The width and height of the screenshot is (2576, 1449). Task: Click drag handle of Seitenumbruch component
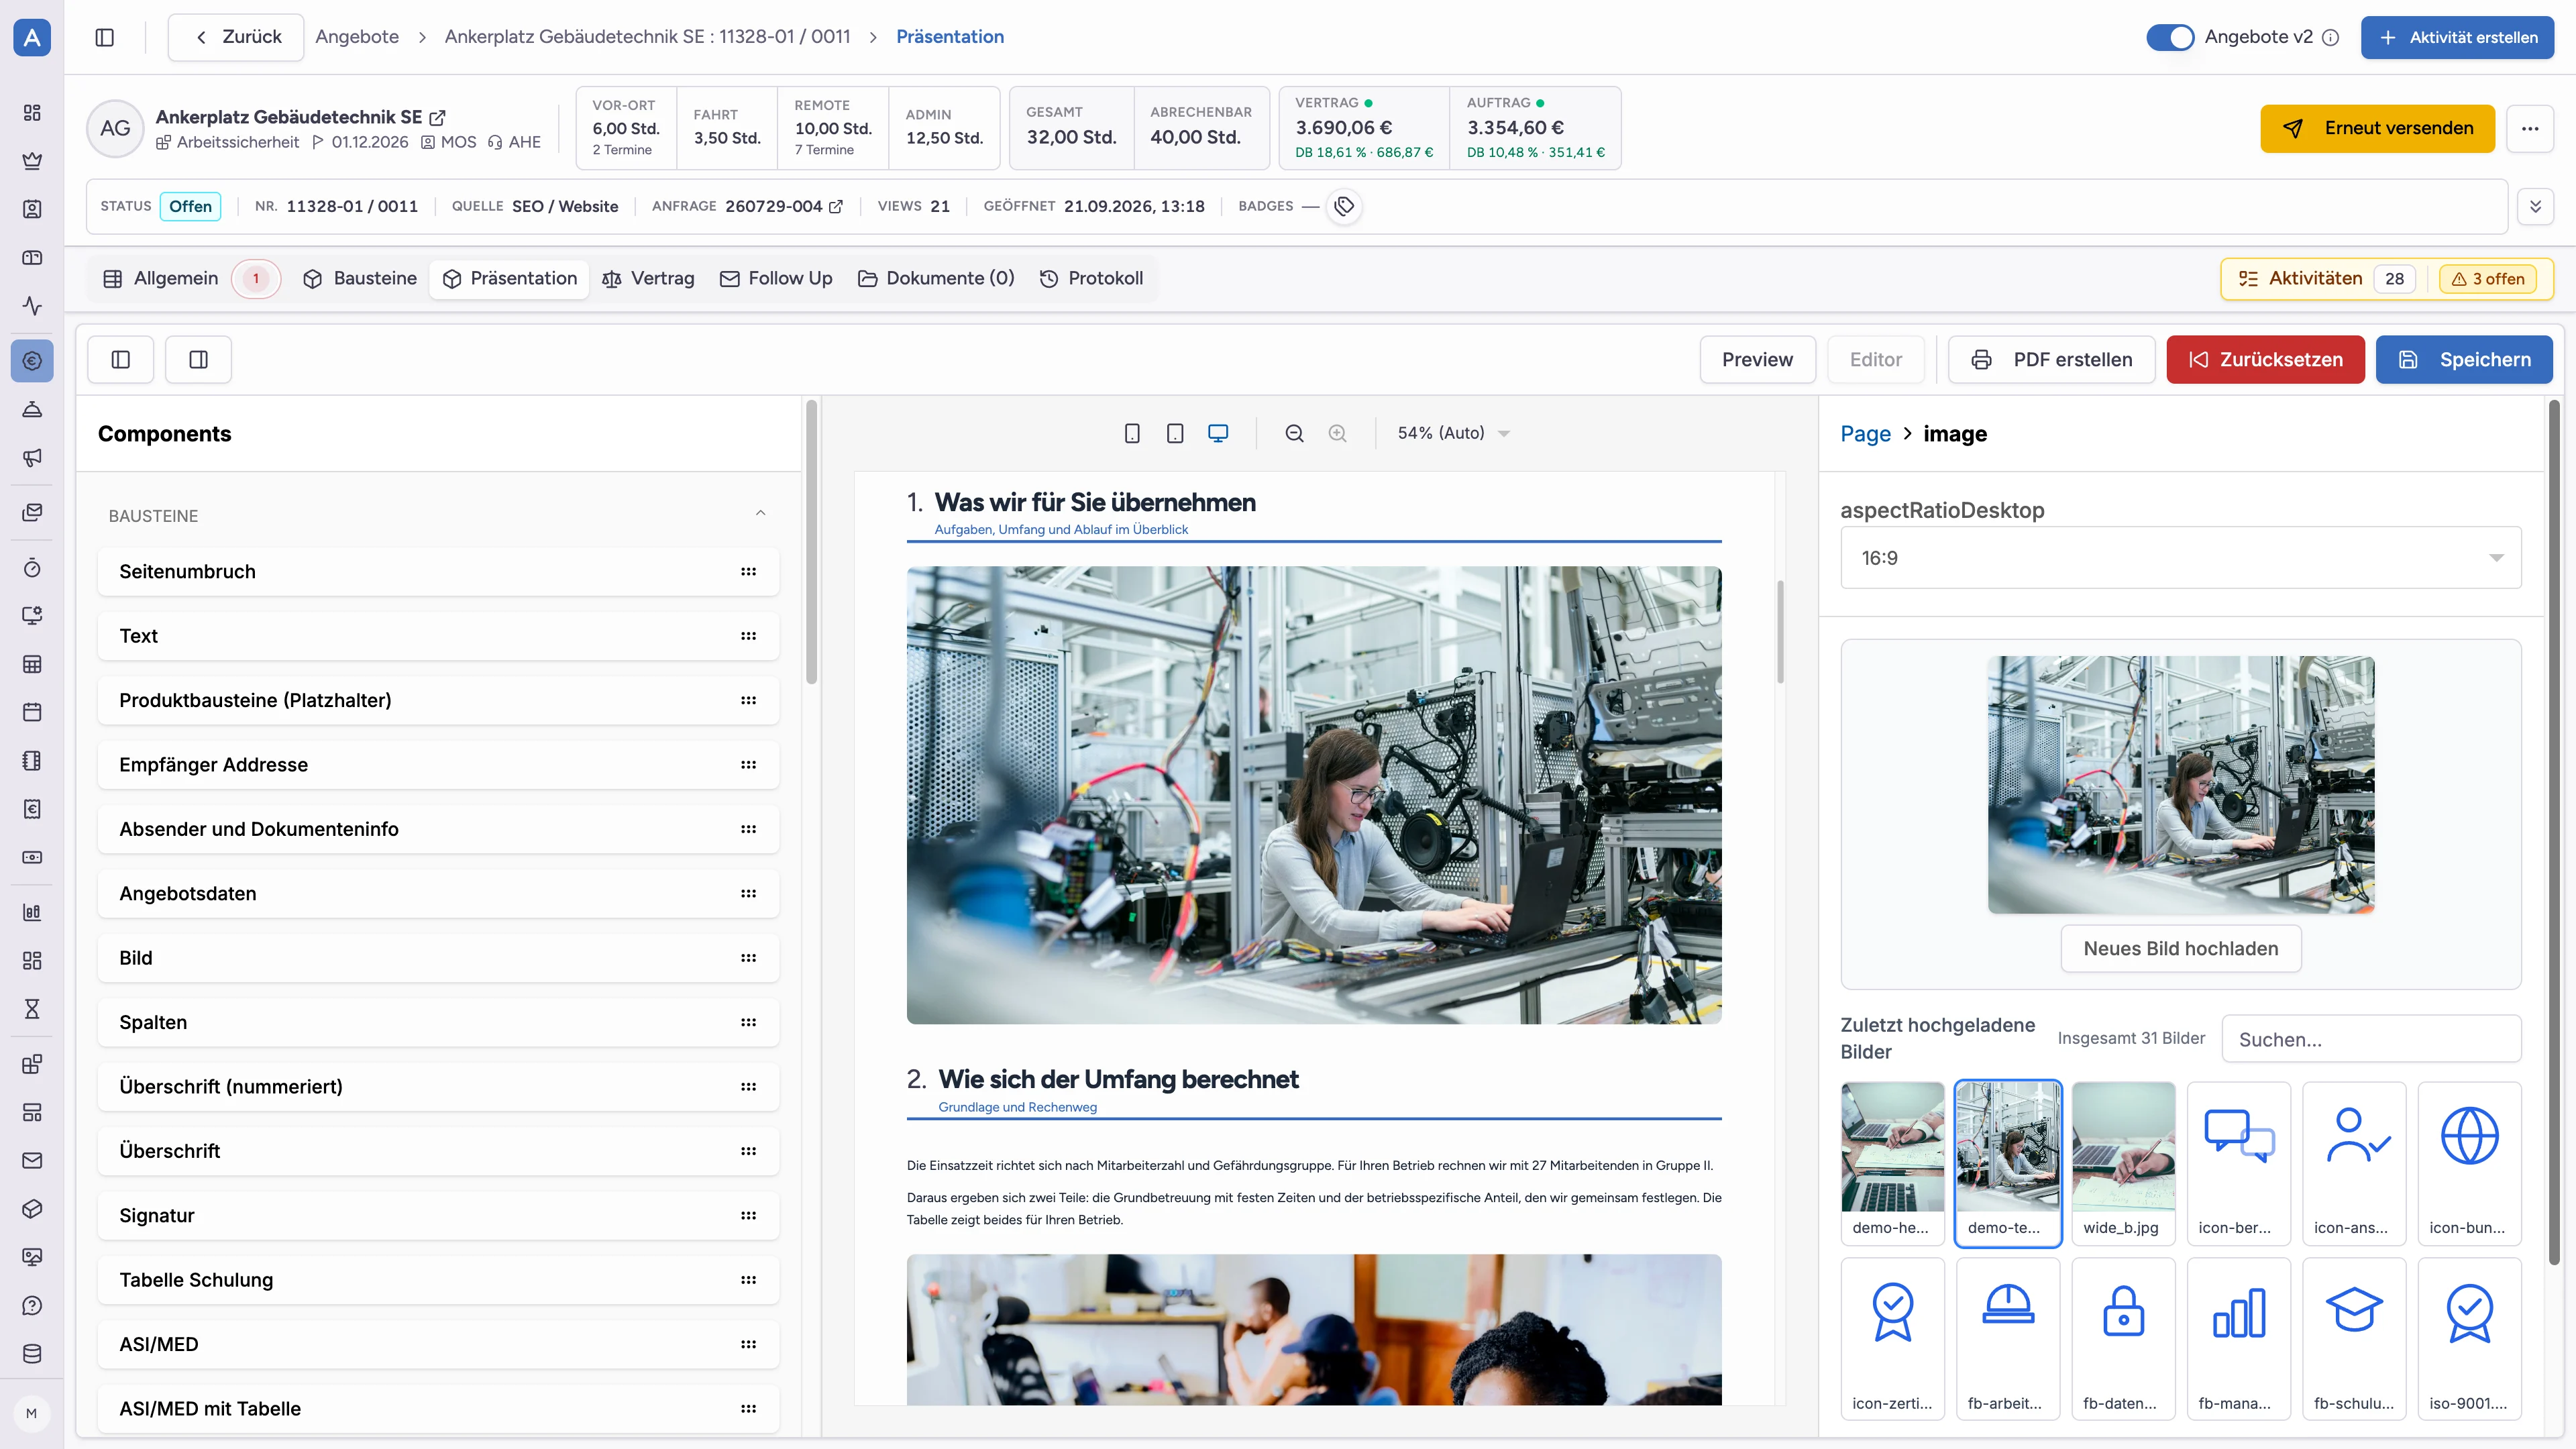pyautogui.click(x=748, y=572)
